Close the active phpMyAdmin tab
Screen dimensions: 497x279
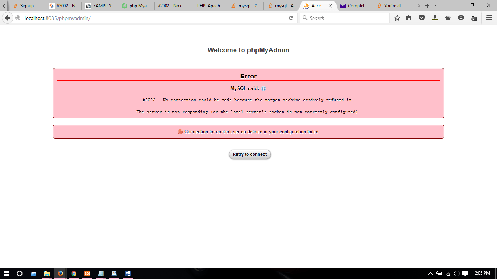330,6
